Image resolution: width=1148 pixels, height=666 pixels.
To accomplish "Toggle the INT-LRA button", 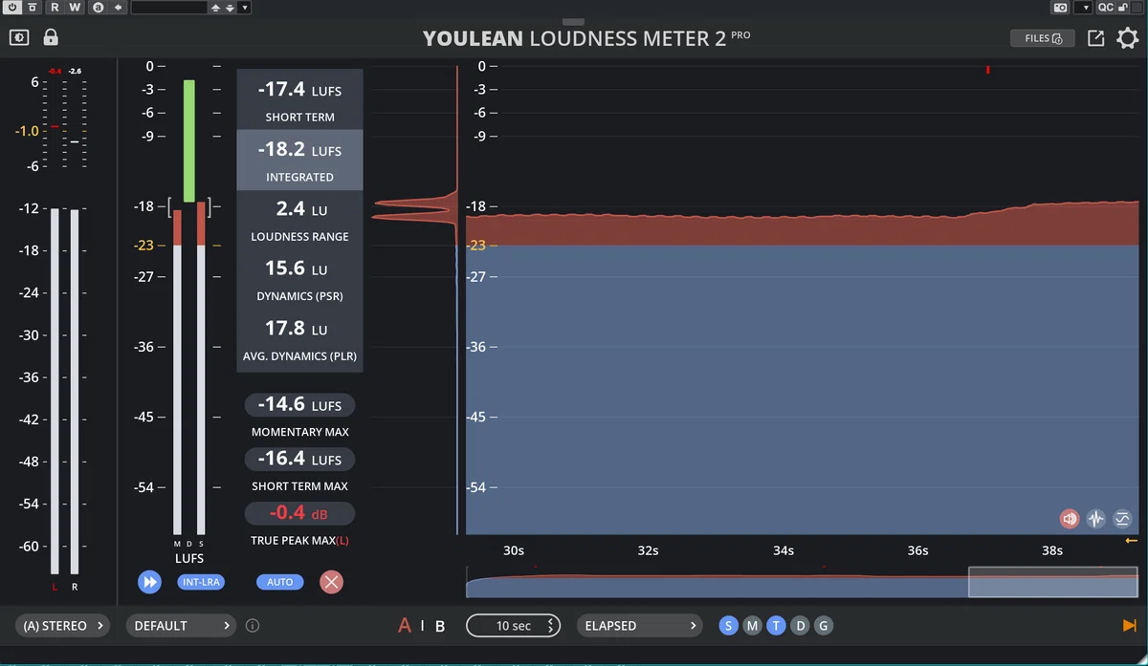I will [200, 582].
